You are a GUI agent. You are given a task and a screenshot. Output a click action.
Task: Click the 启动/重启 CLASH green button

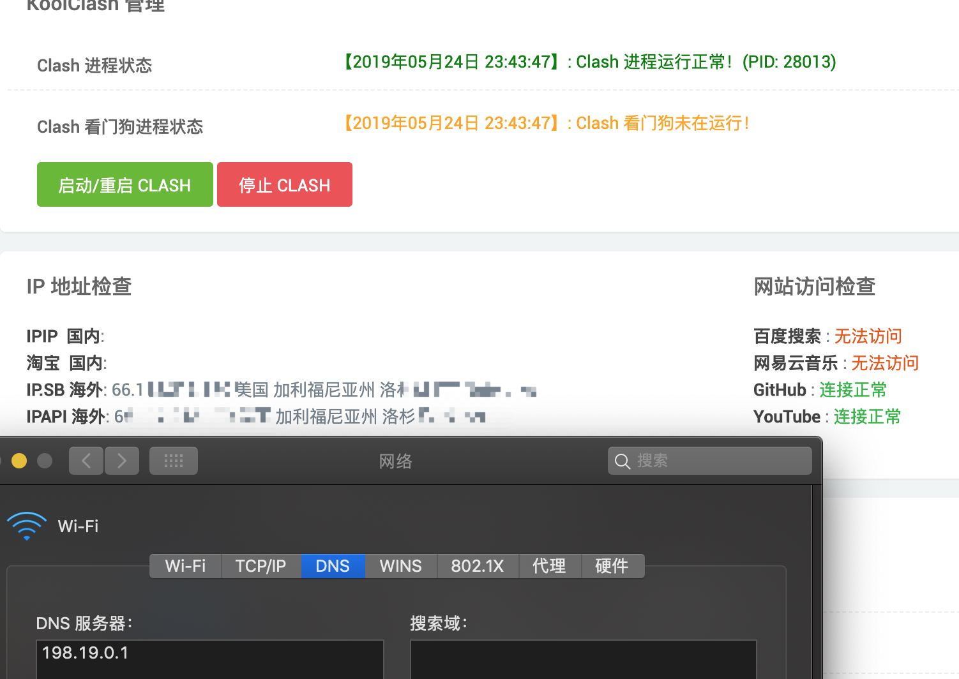125,184
